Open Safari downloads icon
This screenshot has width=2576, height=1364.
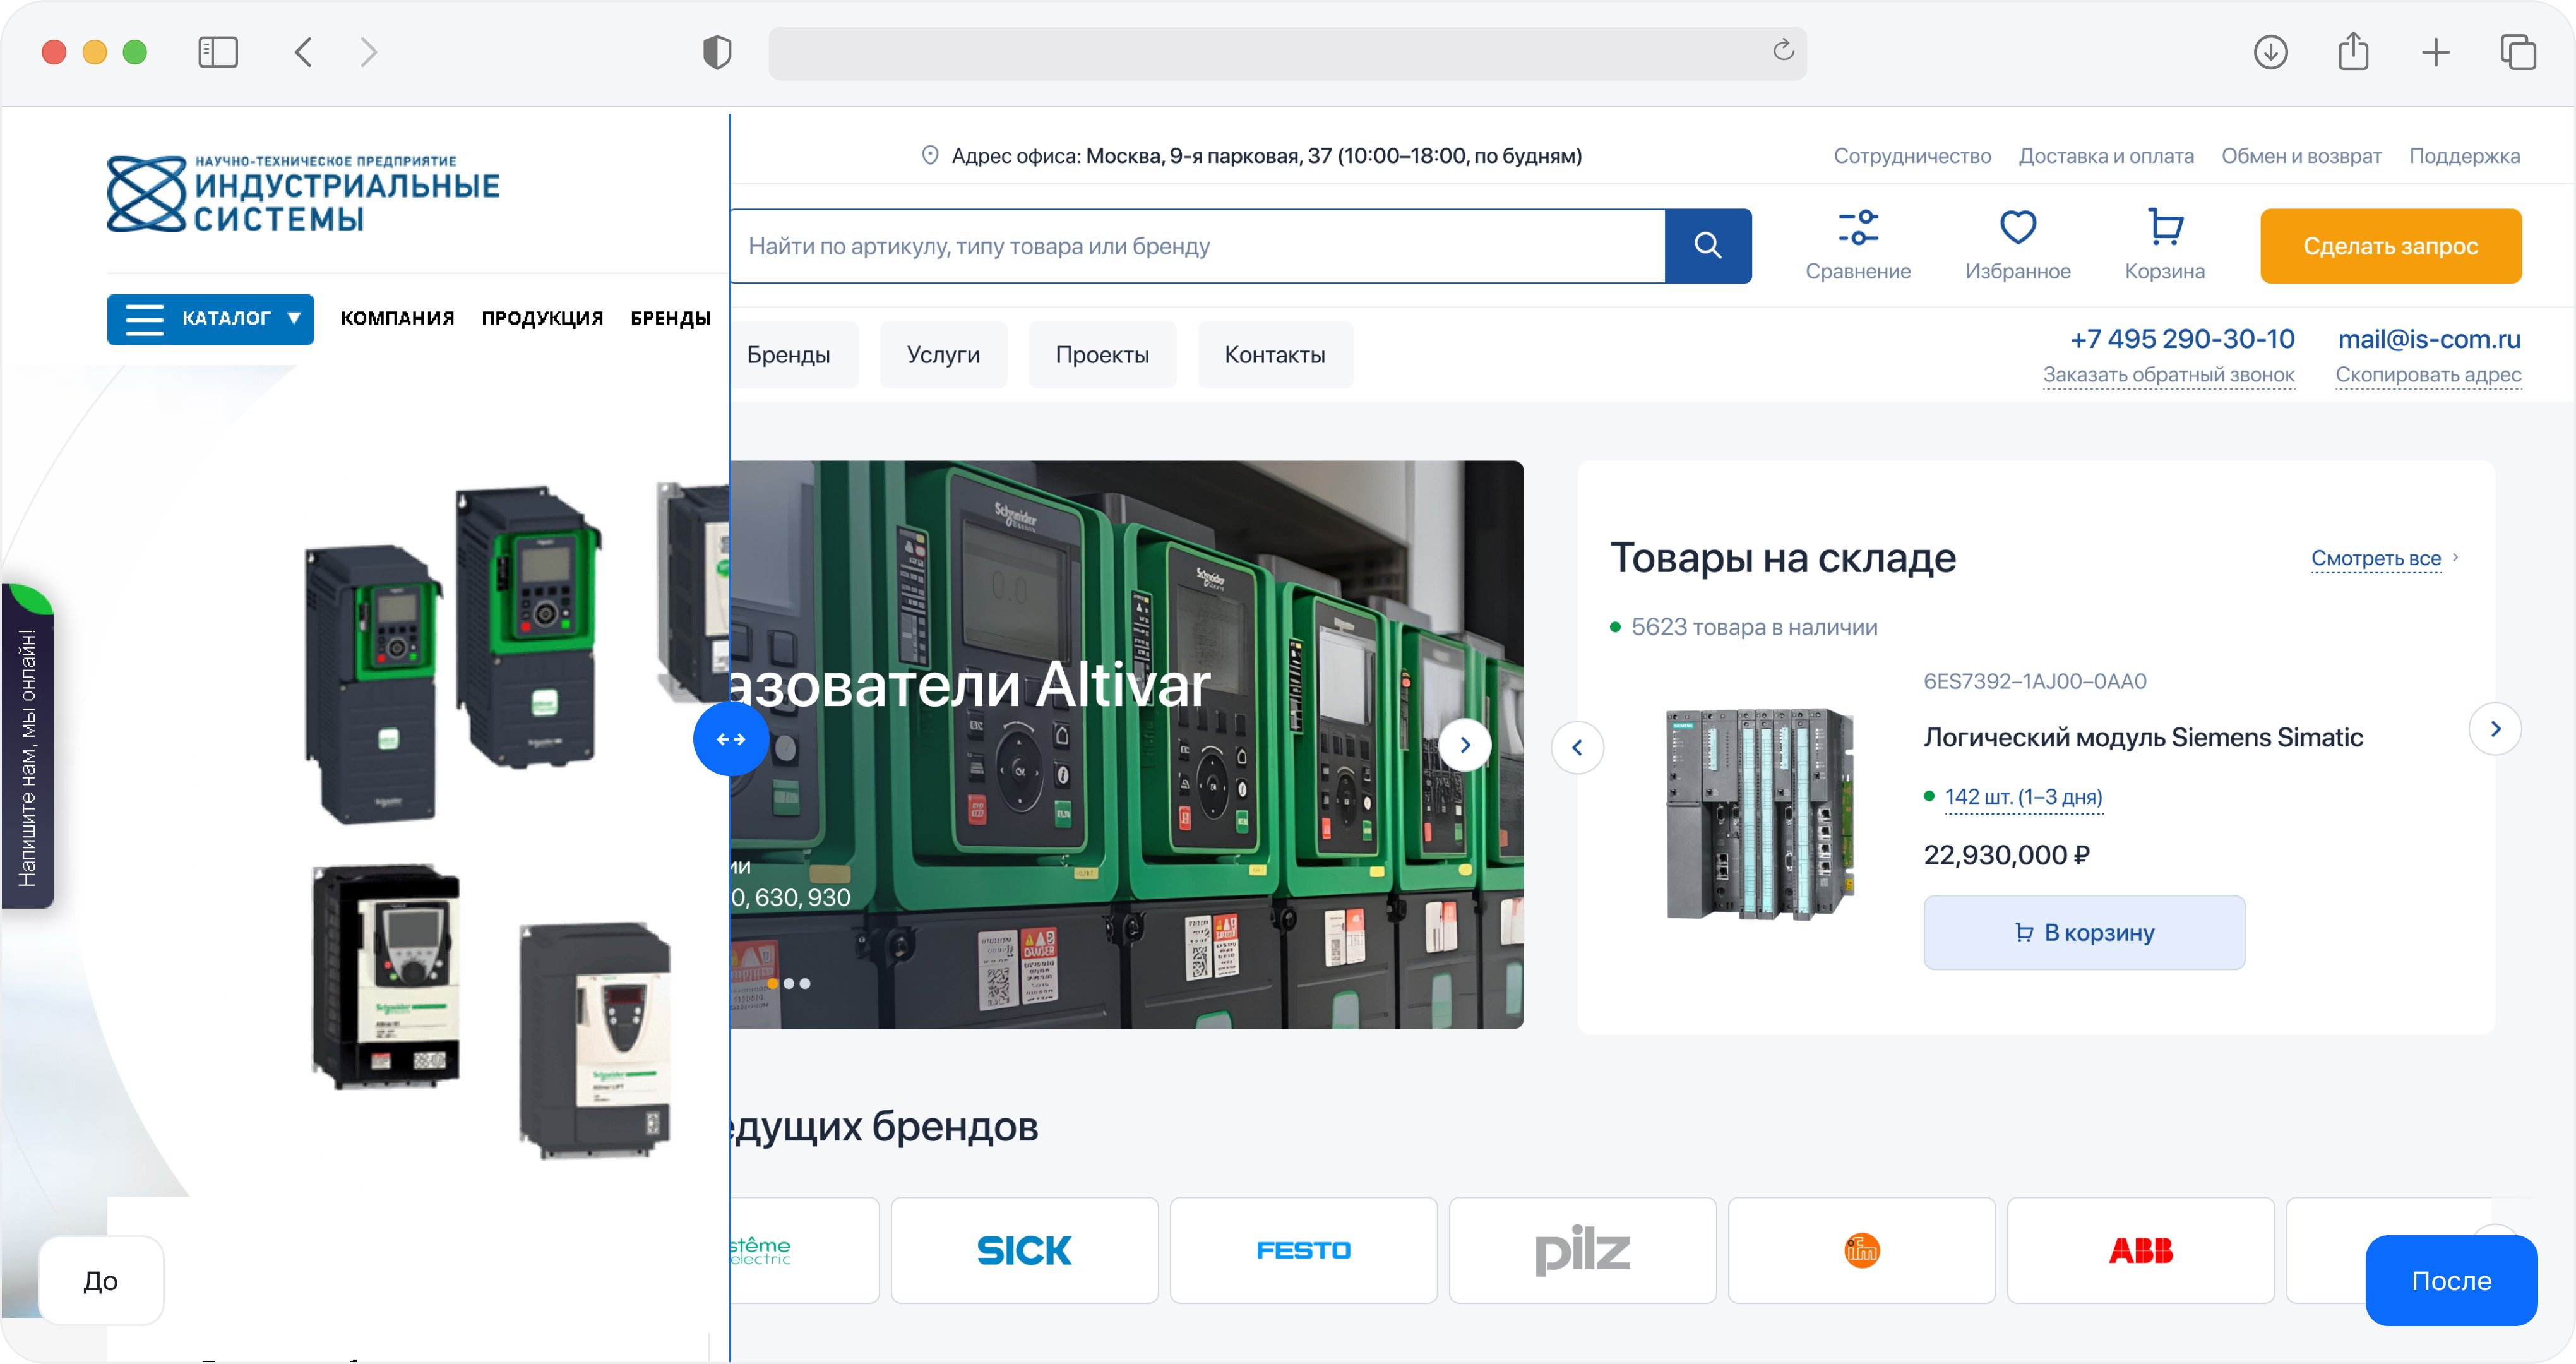pyautogui.click(x=2270, y=52)
